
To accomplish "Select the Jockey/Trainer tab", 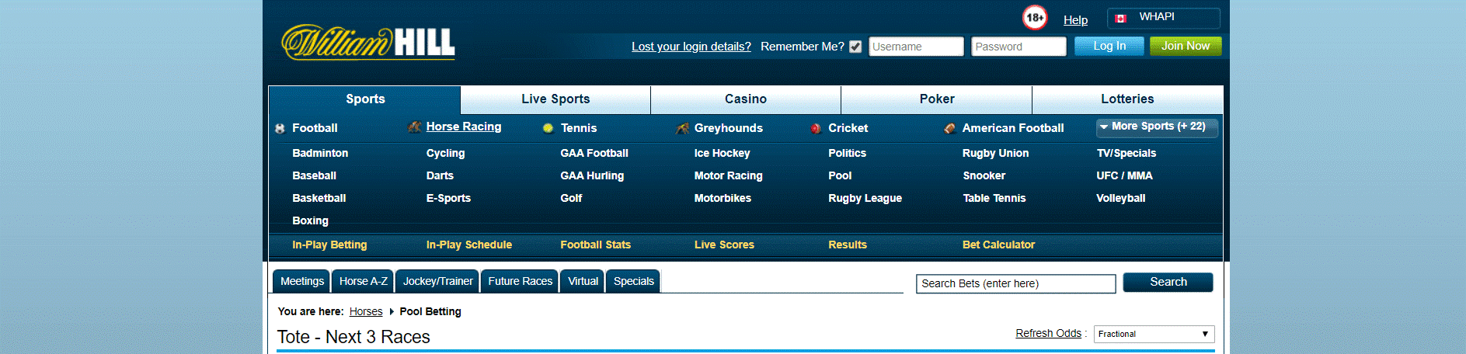I will pyautogui.click(x=437, y=281).
